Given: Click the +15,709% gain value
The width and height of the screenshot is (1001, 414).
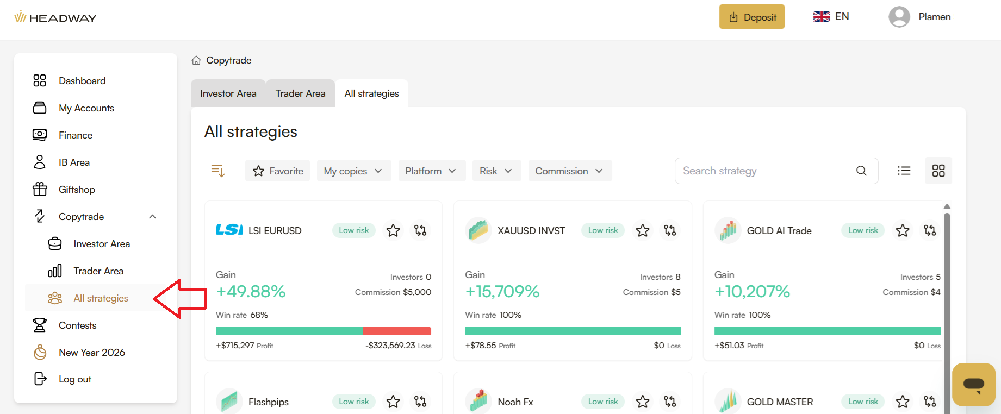Looking at the screenshot, I should (502, 292).
